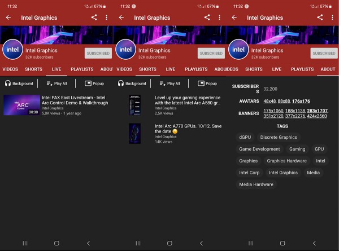Tap Play All on Live tab screen

click(56, 83)
